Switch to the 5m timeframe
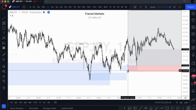This screenshot has width=196, height=110. [x=66, y=7]
